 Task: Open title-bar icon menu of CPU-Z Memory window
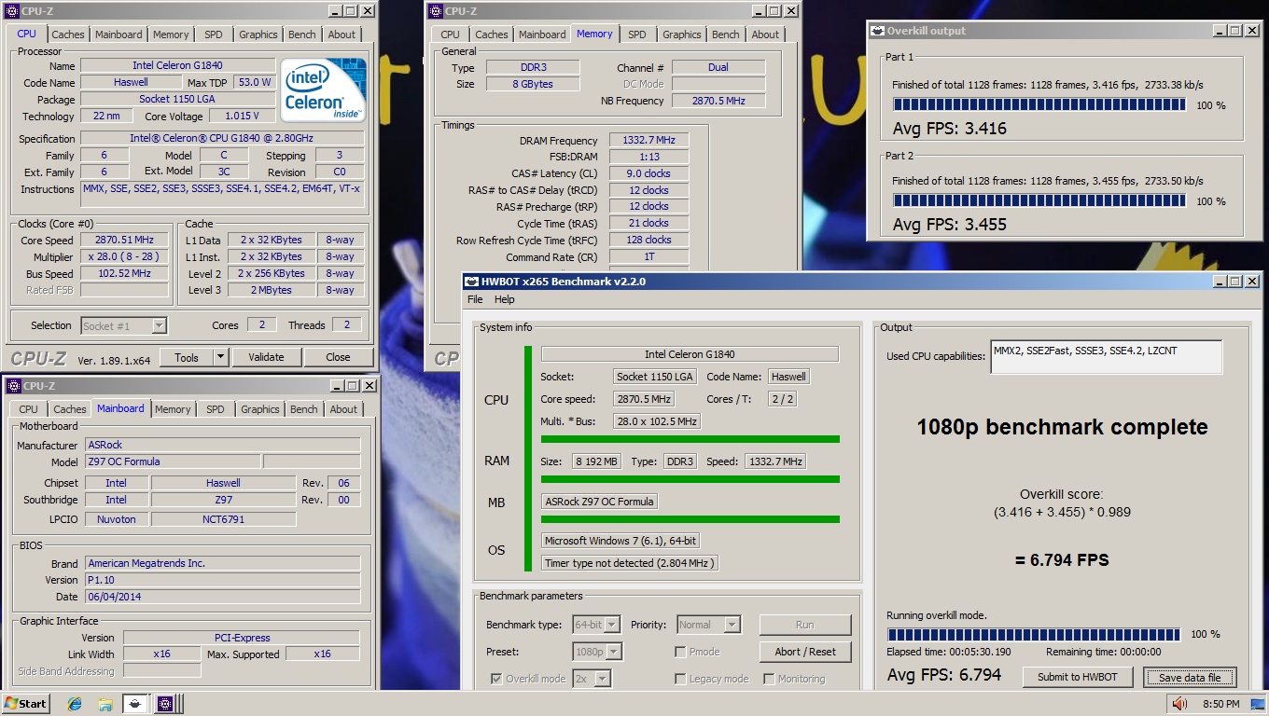[x=437, y=11]
